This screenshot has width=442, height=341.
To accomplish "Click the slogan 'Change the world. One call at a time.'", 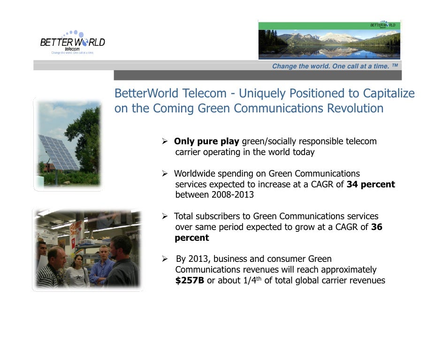I will (335, 66).
